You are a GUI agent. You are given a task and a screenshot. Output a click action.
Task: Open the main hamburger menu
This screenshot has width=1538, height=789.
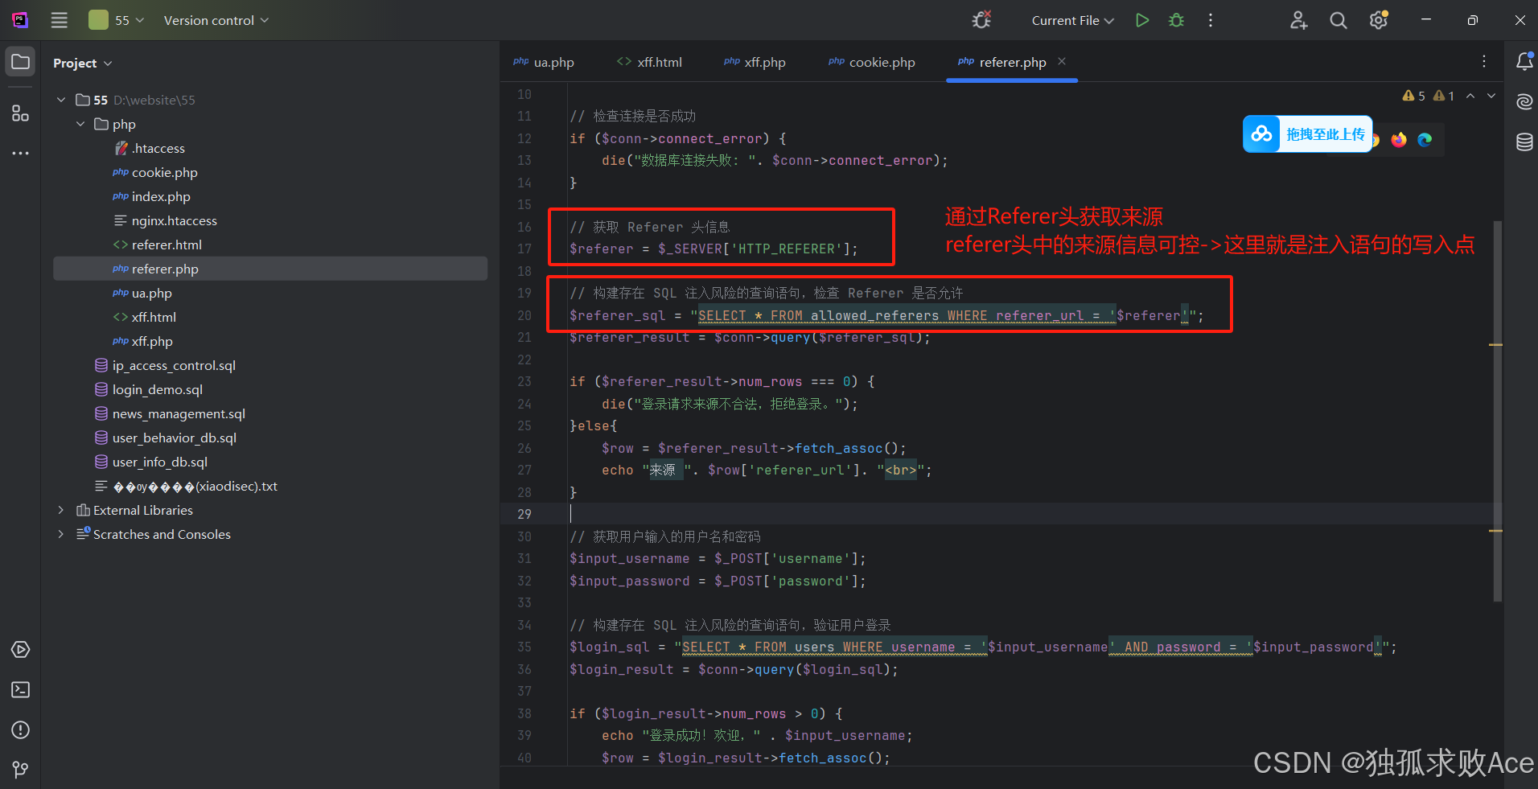[59, 20]
